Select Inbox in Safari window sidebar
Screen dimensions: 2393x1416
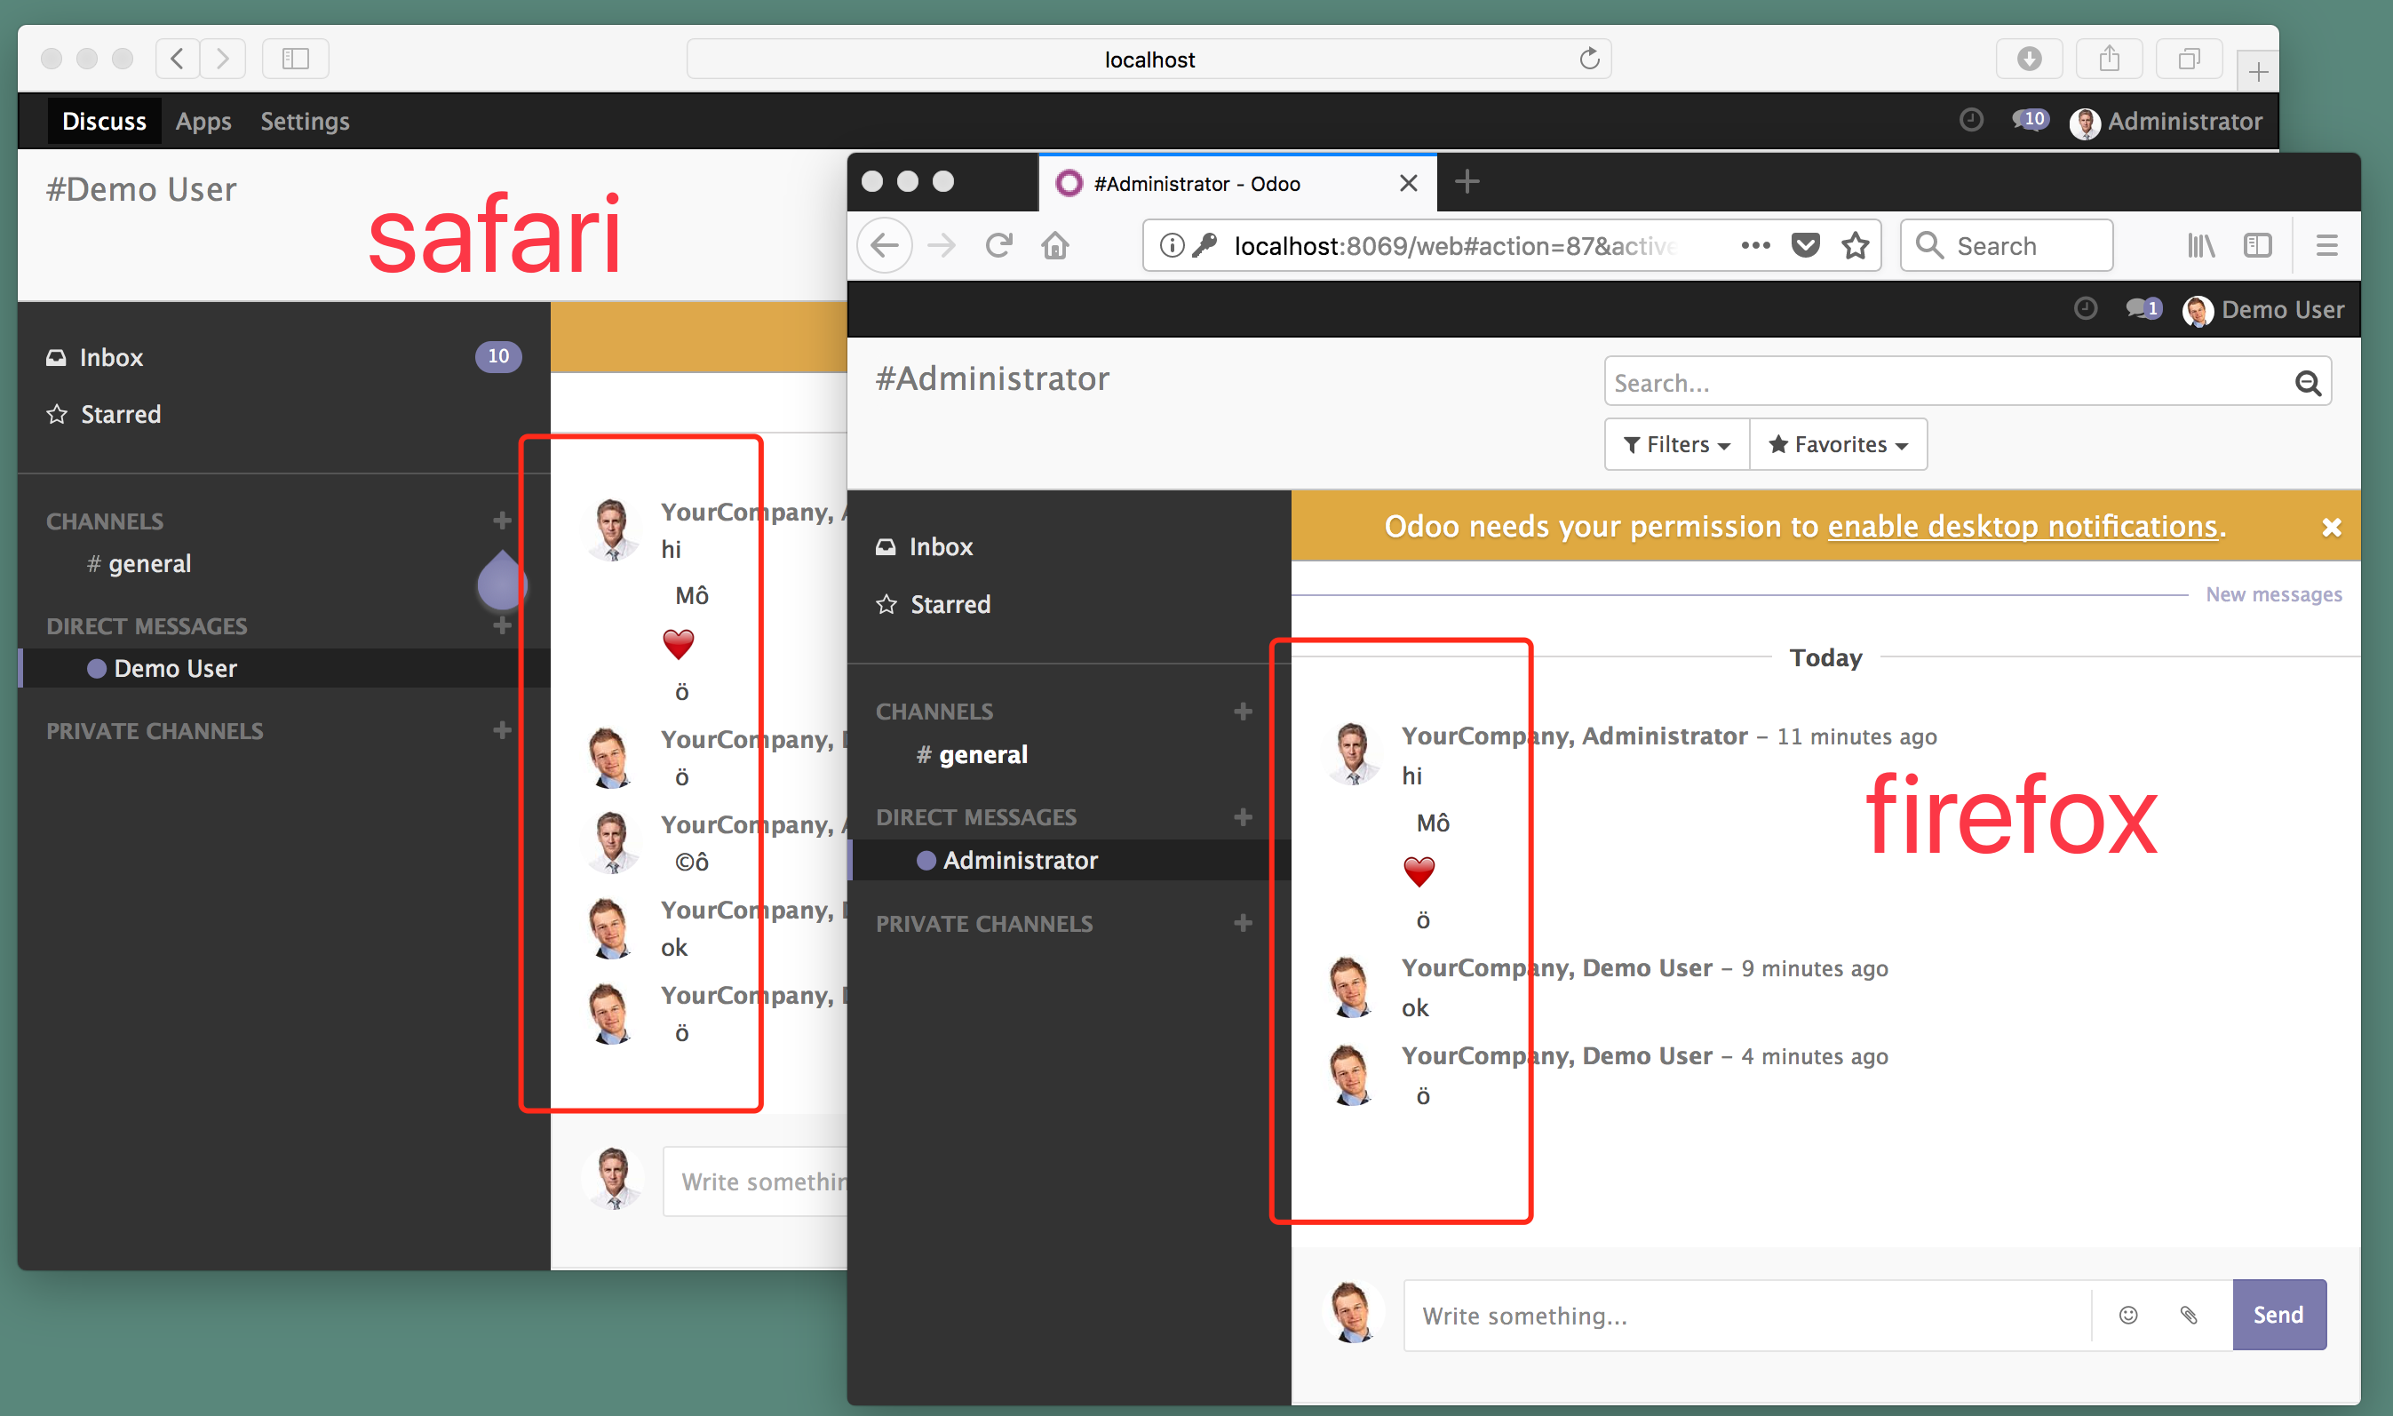(x=284, y=357)
